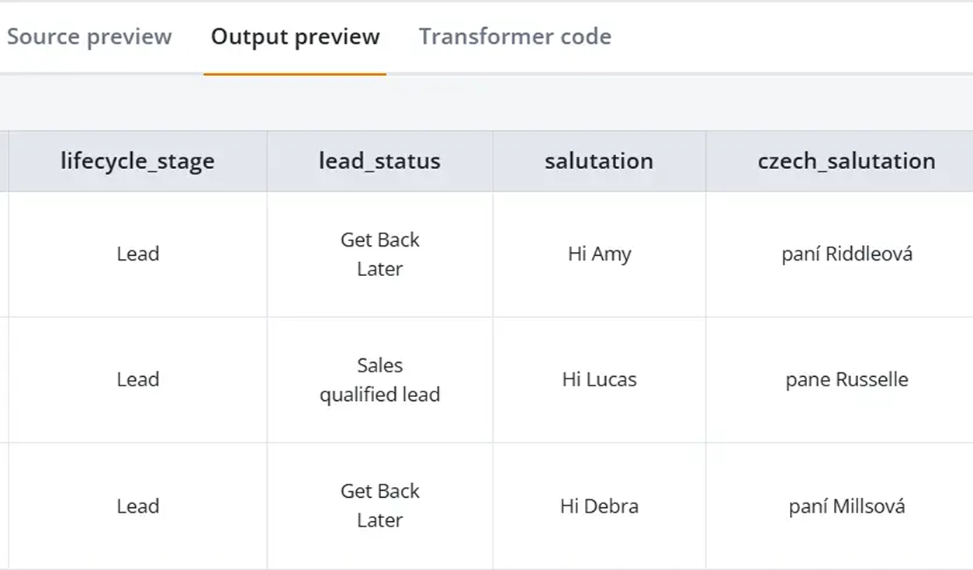Select the Output preview tab

tap(295, 36)
